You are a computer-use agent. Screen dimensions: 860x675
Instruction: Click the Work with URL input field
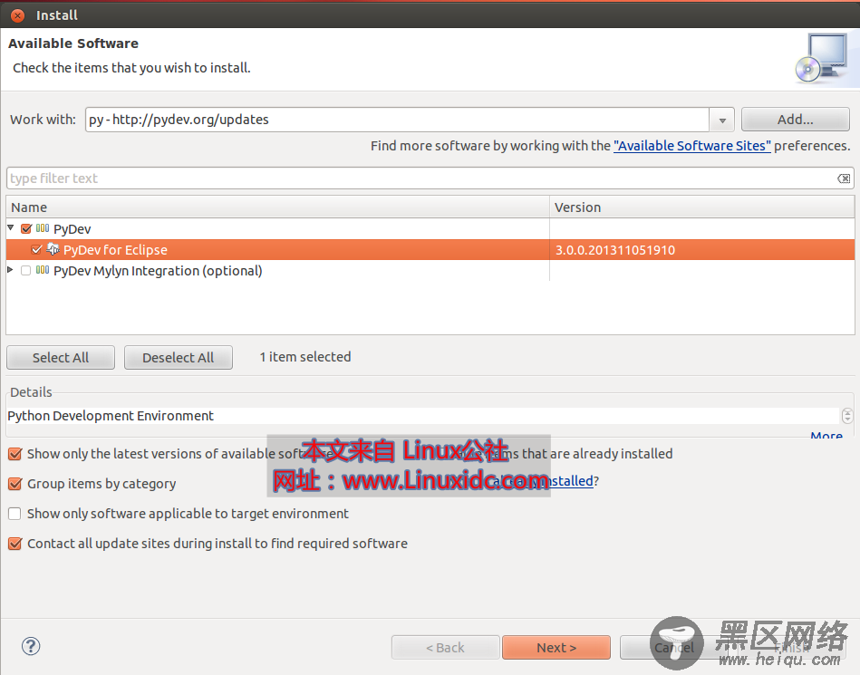pyautogui.click(x=397, y=120)
